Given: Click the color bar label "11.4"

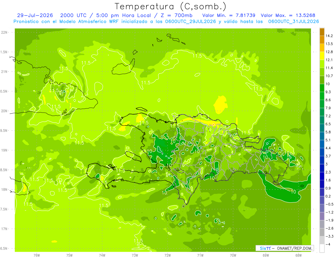Looking at the screenshot, I should (330, 68).
